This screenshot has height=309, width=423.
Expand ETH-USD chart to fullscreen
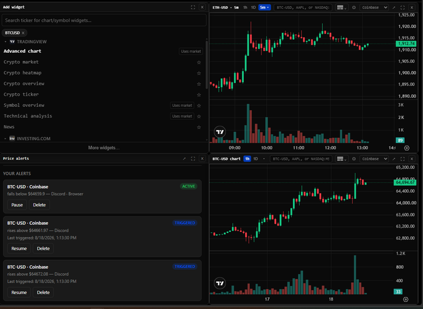click(402, 7)
